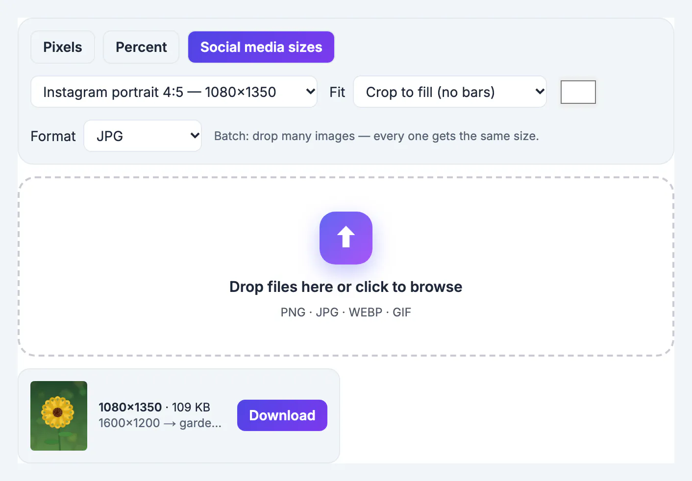This screenshot has height=481, width=692.
Task: Click the batch hint about dropping many images
Action: click(x=376, y=136)
